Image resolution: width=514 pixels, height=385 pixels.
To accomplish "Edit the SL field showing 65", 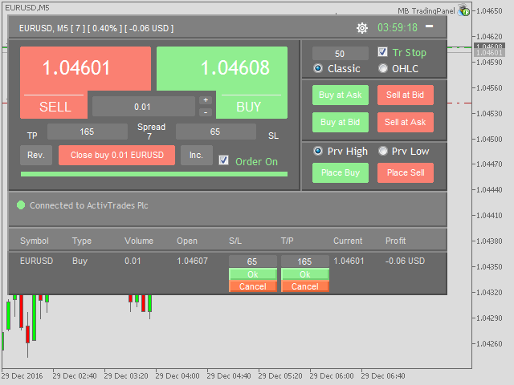I will point(216,132).
